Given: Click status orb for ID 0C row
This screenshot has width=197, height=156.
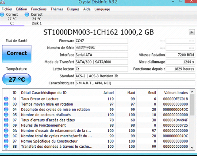Looking at the screenshot, I should [x=6, y=136].
